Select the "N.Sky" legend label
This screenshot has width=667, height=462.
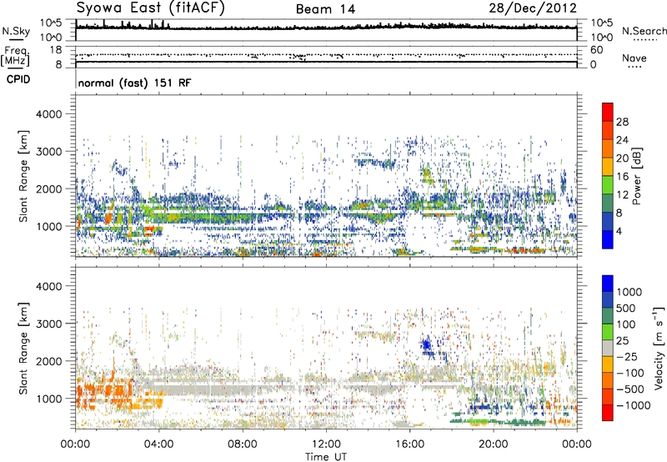click(16, 31)
